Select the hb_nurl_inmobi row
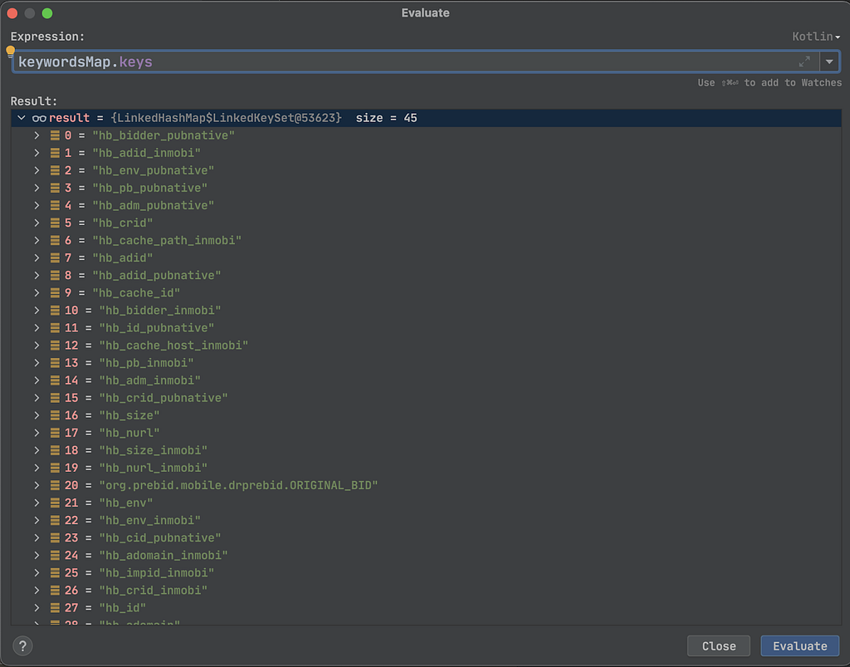Screen dimensions: 850x667 coord(426,468)
